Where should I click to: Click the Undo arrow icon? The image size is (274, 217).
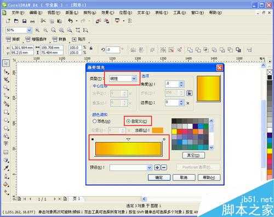[70, 21]
